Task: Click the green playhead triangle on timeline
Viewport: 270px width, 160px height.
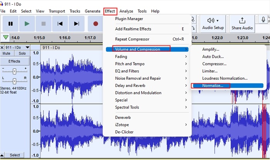Action: click(x=6, y=37)
